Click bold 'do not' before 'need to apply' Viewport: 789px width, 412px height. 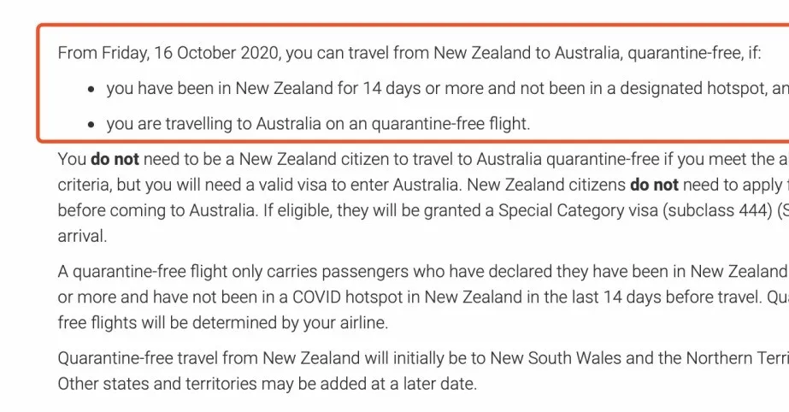pyautogui.click(x=654, y=185)
